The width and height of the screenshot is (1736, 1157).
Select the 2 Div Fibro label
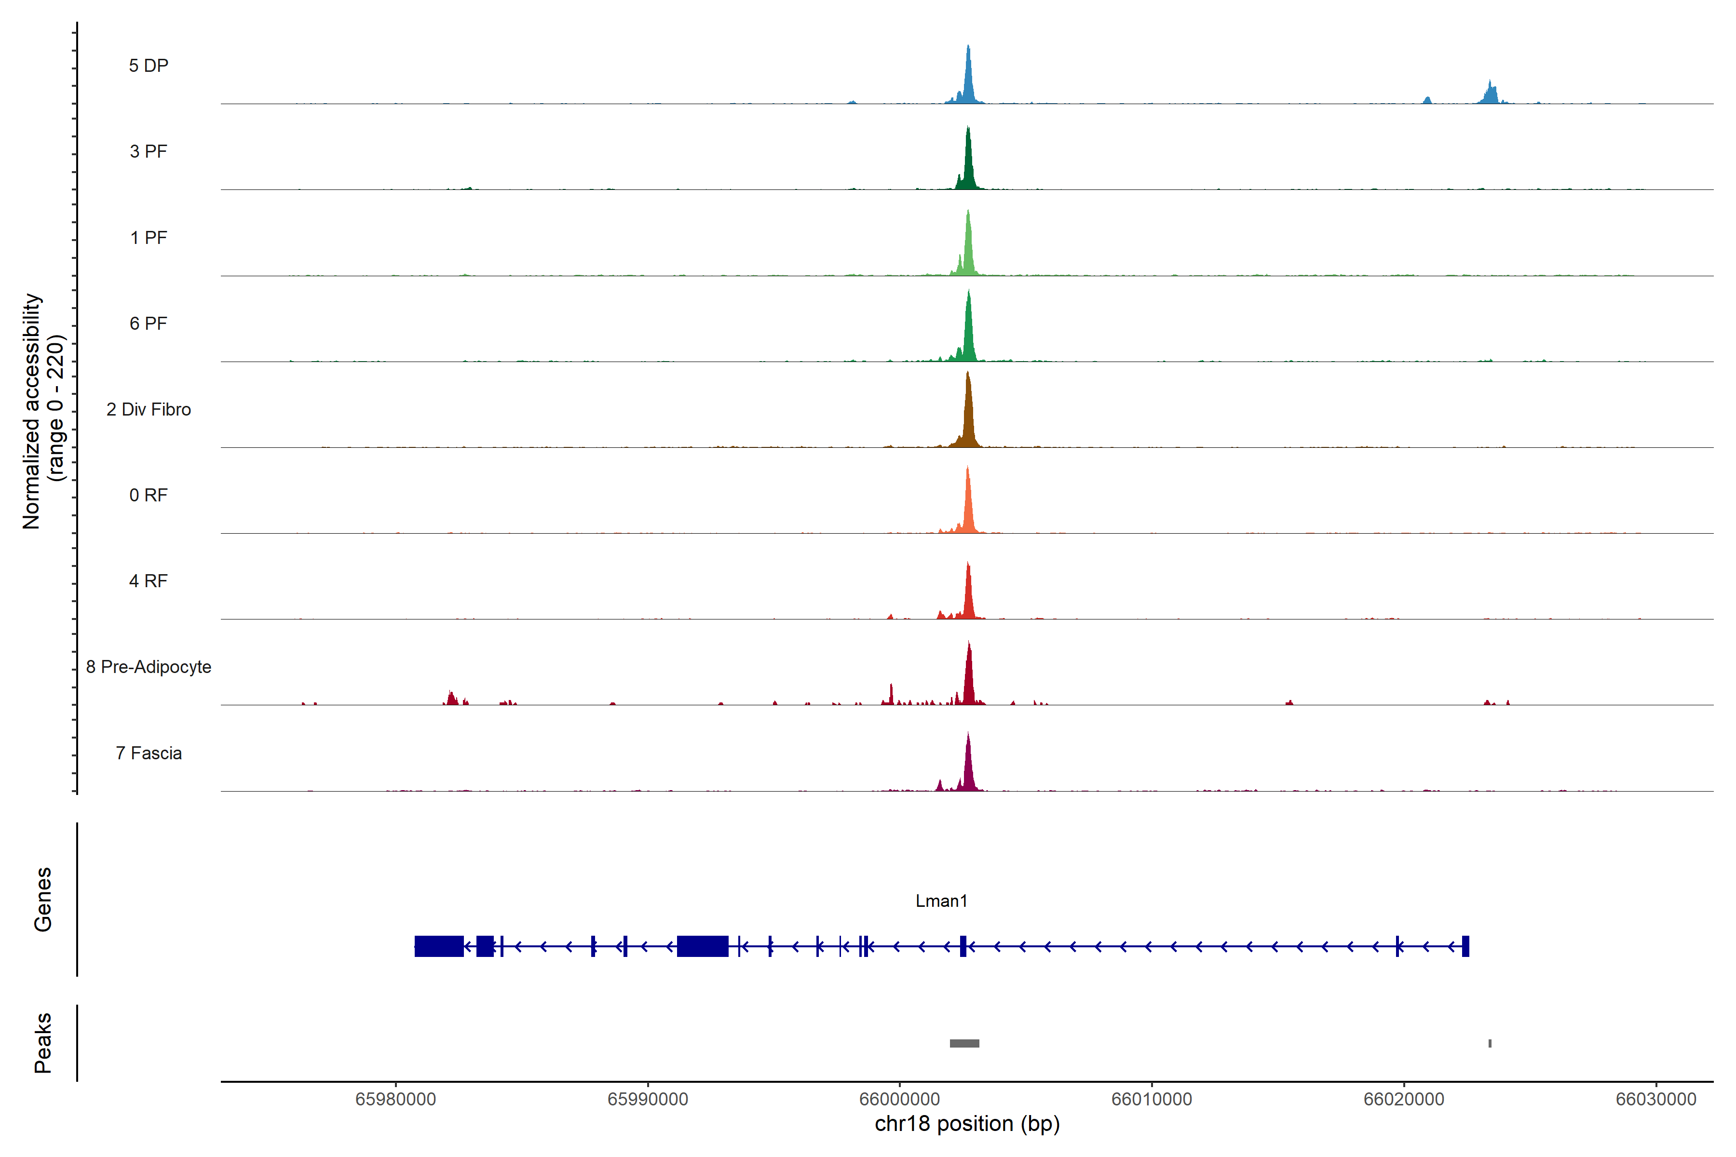tap(149, 409)
